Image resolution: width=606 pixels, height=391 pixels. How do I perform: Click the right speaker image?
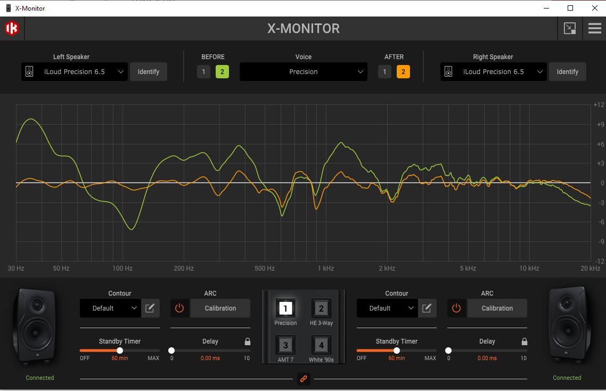tap(570, 324)
